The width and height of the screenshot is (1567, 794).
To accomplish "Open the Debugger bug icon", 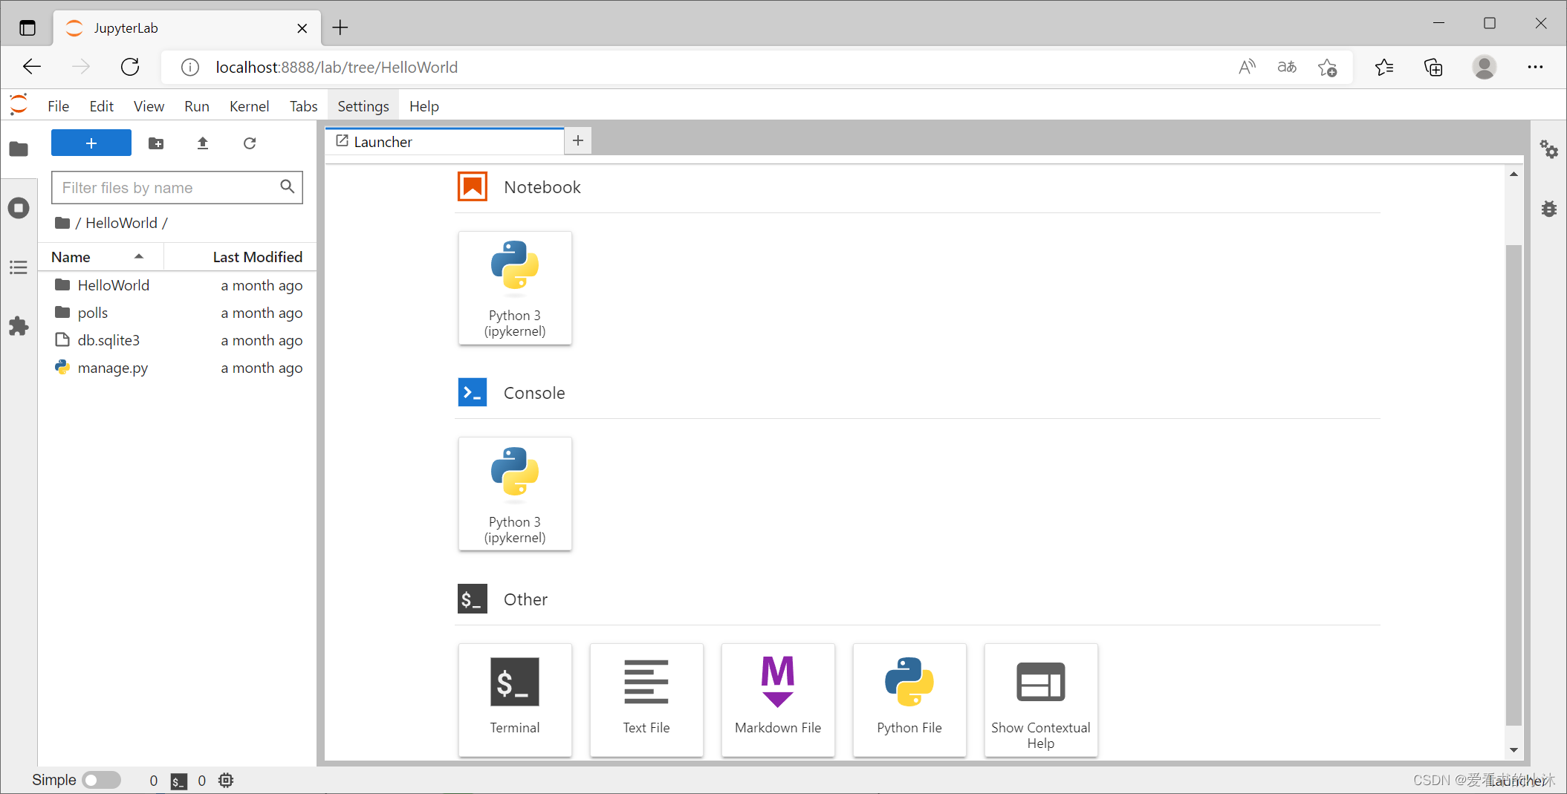I will pos(1548,209).
